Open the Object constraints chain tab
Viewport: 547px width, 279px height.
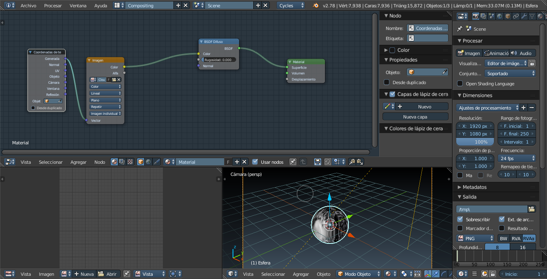pos(515,17)
